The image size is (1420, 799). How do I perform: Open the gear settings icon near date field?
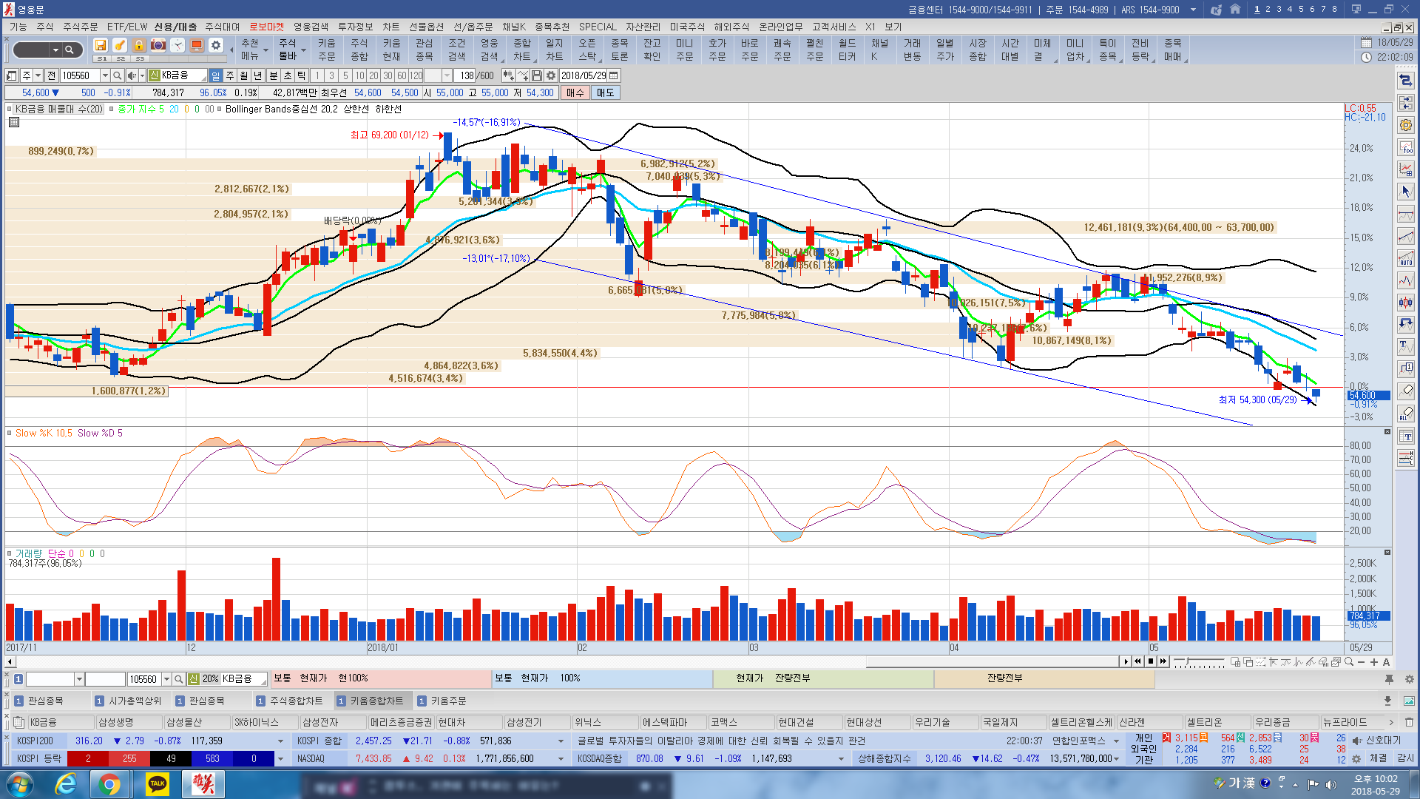(x=551, y=75)
